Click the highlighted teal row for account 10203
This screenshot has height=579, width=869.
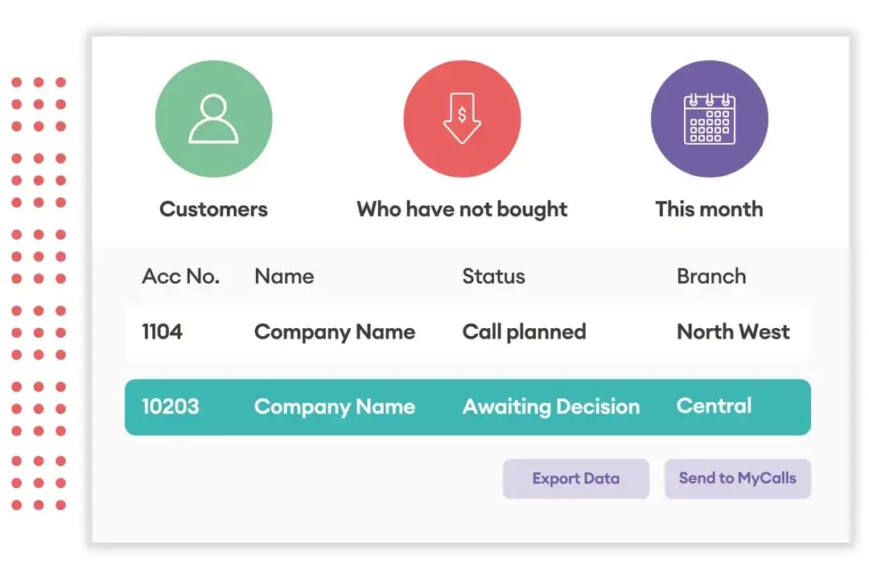pos(467,407)
